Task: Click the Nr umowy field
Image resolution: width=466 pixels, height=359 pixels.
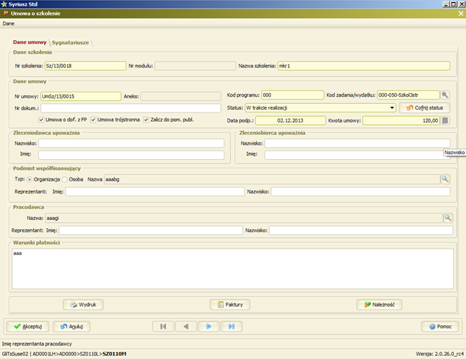Action: coord(81,96)
